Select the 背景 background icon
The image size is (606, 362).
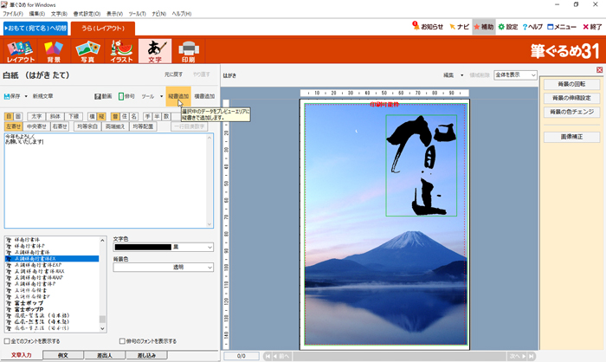click(x=54, y=52)
